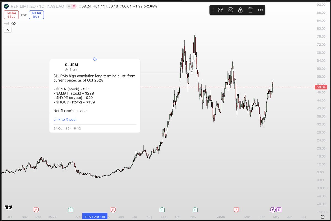
Task: Click the purple upcoming earnings E icon
Action: (279, 210)
